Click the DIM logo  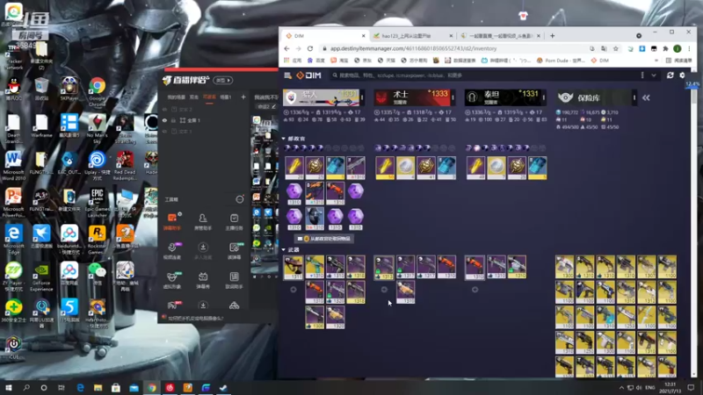(x=308, y=75)
